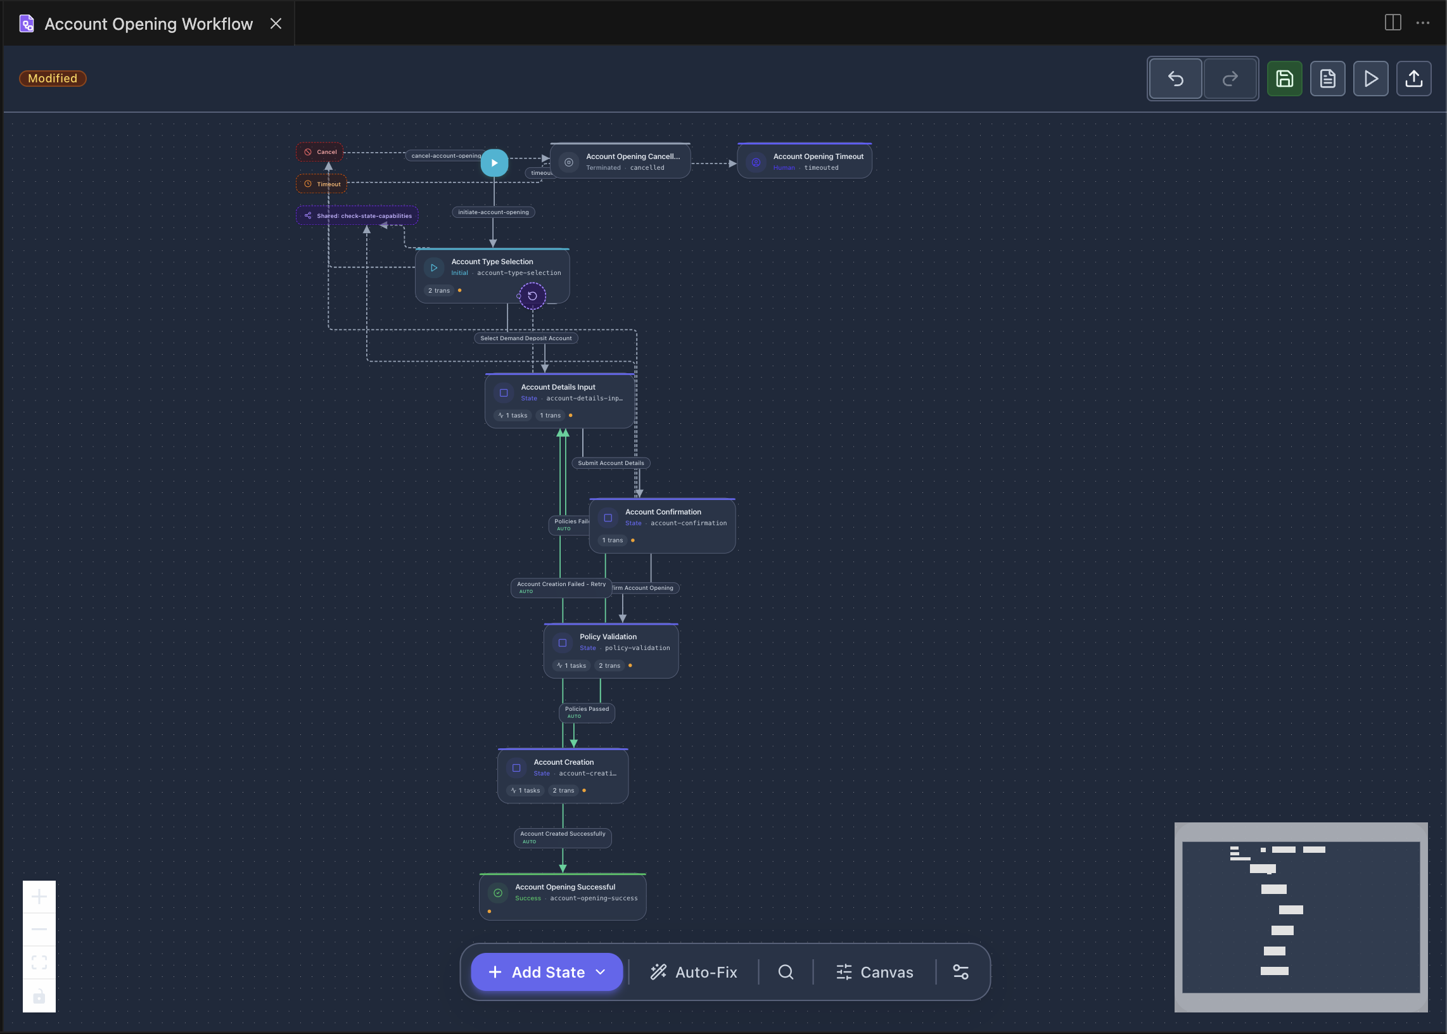1447x1034 pixels.
Task: Click the Submit Account Details transition label
Action: tap(611, 463)
